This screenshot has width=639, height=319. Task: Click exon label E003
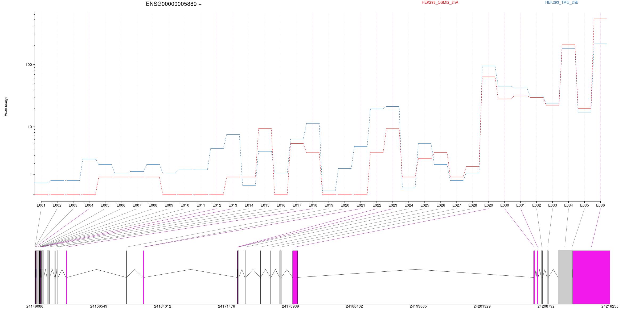(73, 205)
